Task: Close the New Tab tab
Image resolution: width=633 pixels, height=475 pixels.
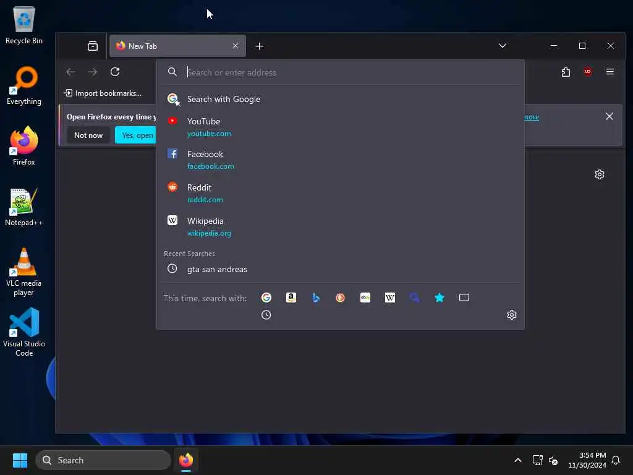Action: (x=236, y=46)
